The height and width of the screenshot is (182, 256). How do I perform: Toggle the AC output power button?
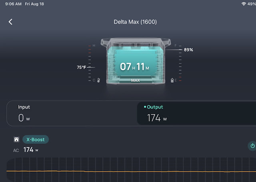click(252, 146)
